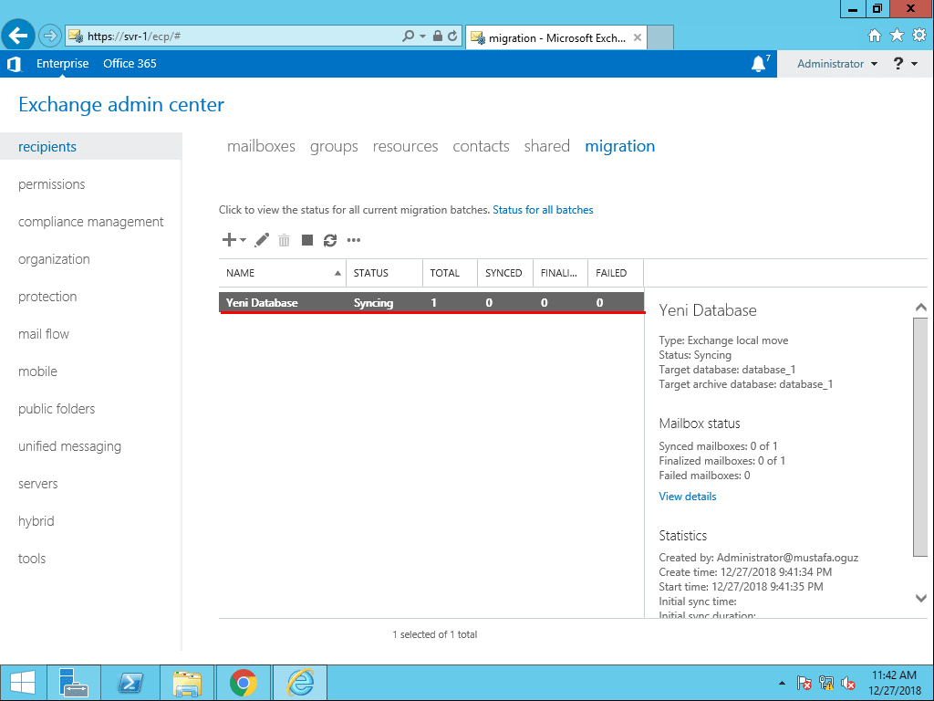The image size is (934, 701).
Task: Click the browser Forward arrow button
Action: pos(50,36)
